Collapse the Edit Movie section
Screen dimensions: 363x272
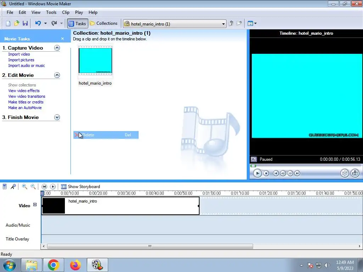[57, 75]
